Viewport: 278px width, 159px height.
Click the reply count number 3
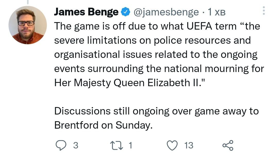[x=75, y=145]
